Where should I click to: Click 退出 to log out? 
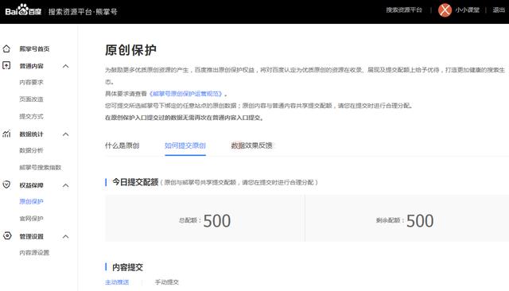click(x=499, y=10)
